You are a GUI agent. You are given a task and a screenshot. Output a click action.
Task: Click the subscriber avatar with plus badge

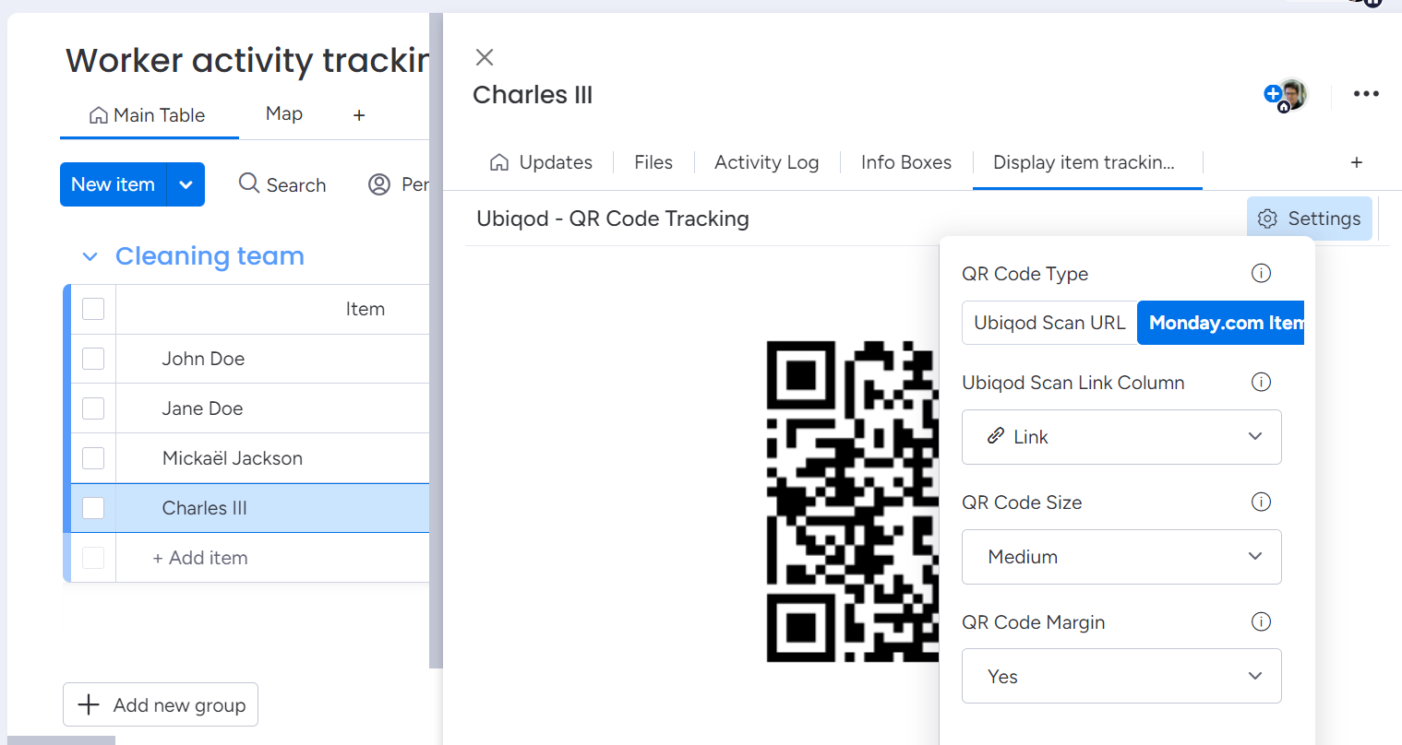tap(1287, 94)
